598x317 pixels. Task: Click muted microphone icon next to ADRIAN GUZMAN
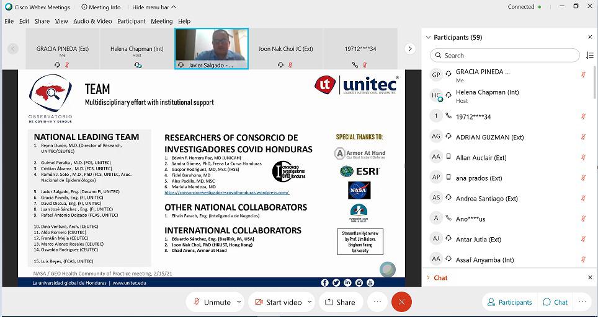click(x=583, y=137)
